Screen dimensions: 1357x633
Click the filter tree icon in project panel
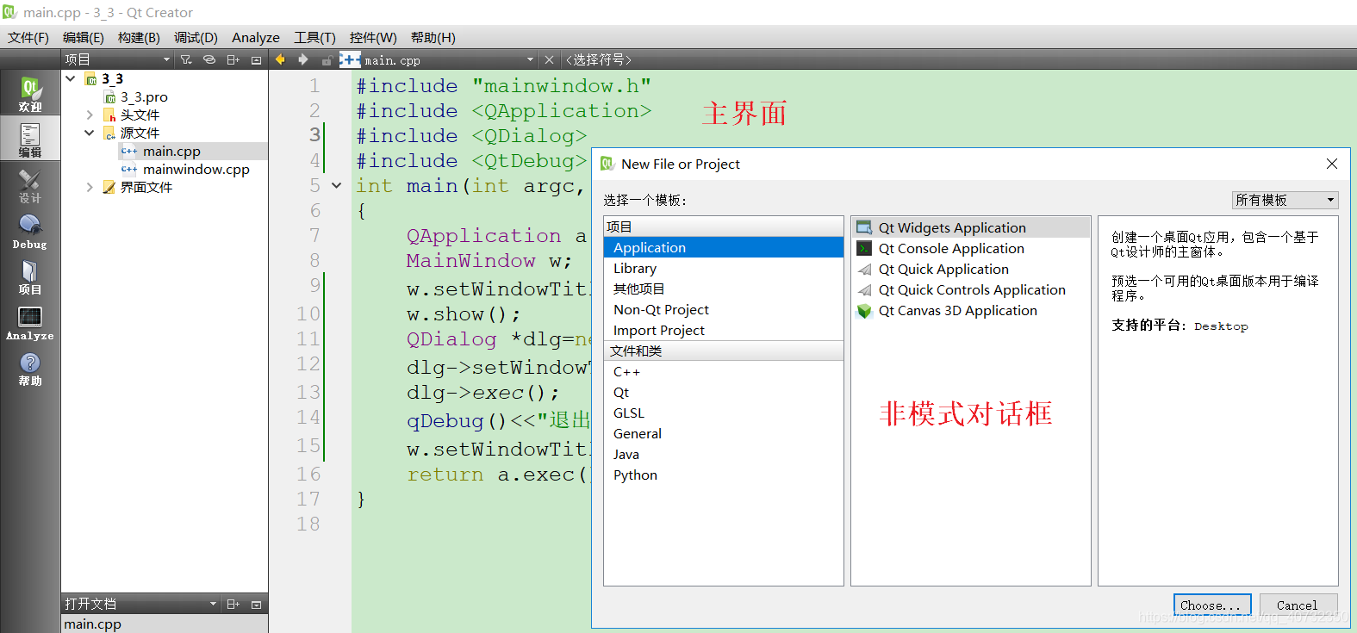coord(186,59)
